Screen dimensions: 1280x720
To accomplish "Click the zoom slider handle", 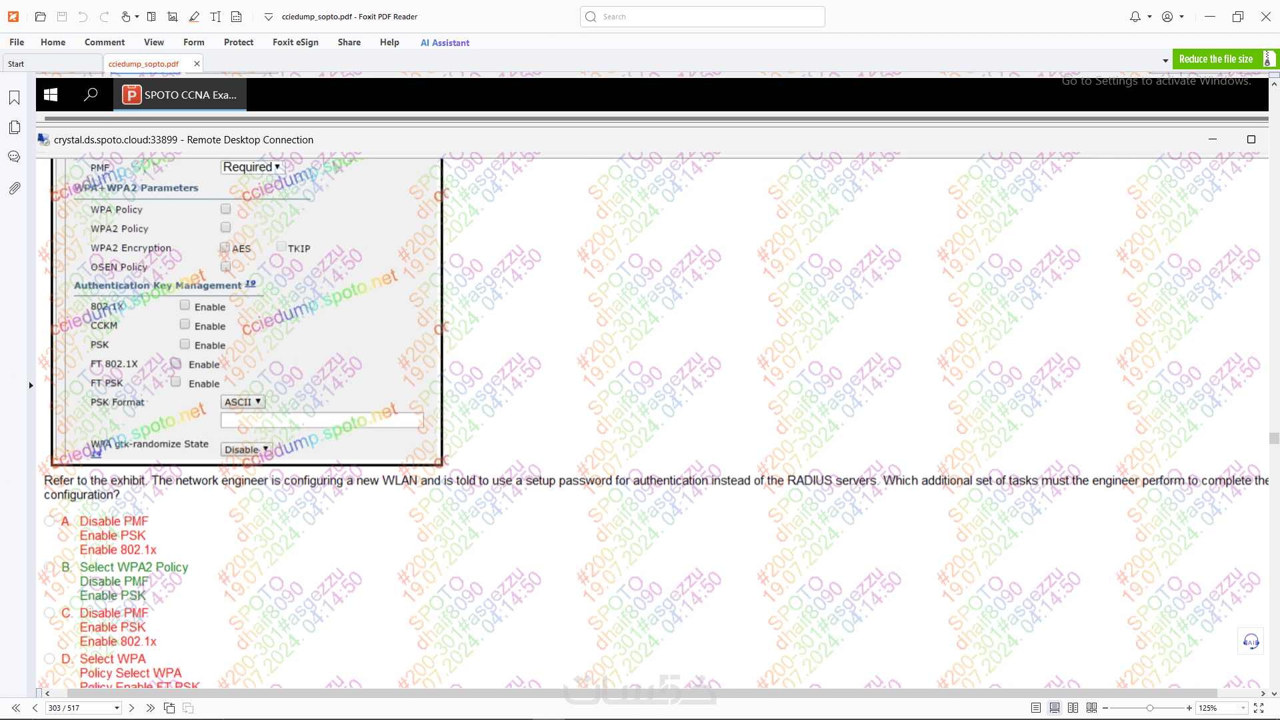I will pos(1150,708).
